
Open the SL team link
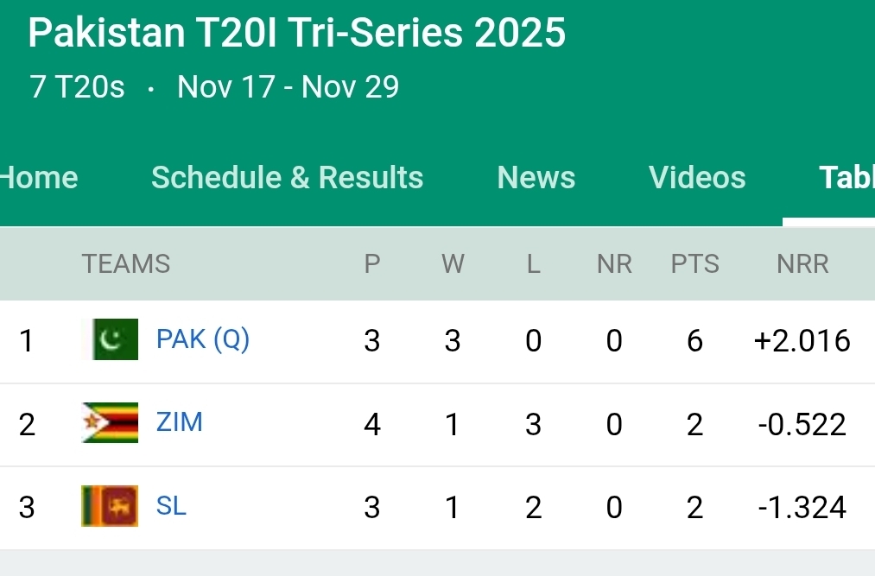pyautogui.click(x=171, y=506)
